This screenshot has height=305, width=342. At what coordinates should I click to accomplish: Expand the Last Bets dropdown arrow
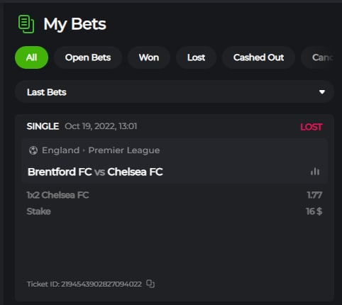(322, 92)
